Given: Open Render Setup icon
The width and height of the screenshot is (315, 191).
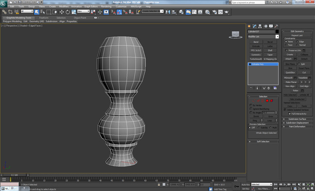Looking at the screenshot, I should click(215, 12).
